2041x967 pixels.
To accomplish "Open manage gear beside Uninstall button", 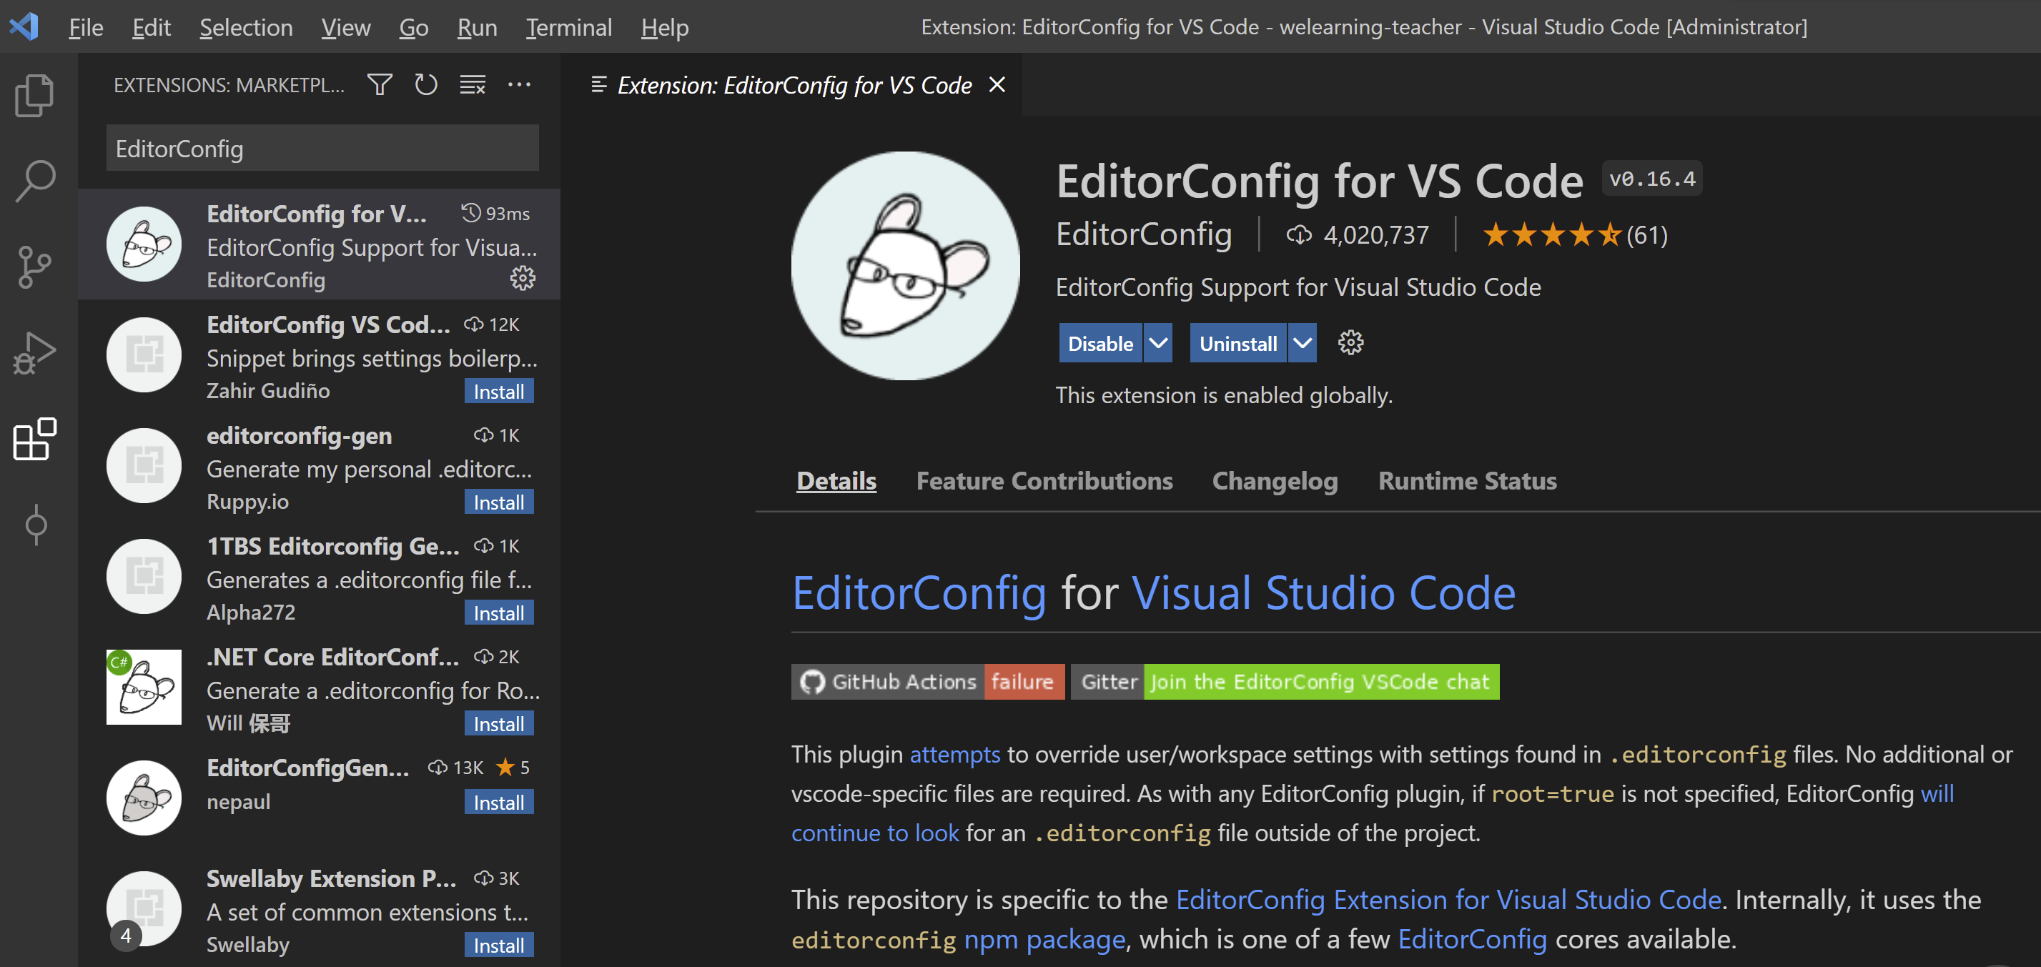I will click(1350, 343).
